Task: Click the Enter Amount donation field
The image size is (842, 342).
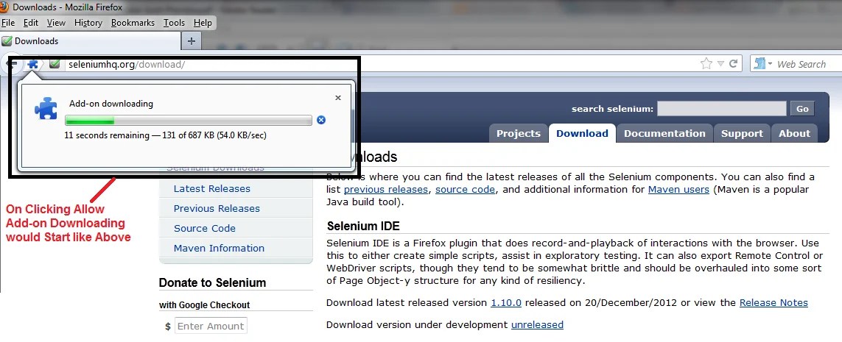Action: click(211, 326)
